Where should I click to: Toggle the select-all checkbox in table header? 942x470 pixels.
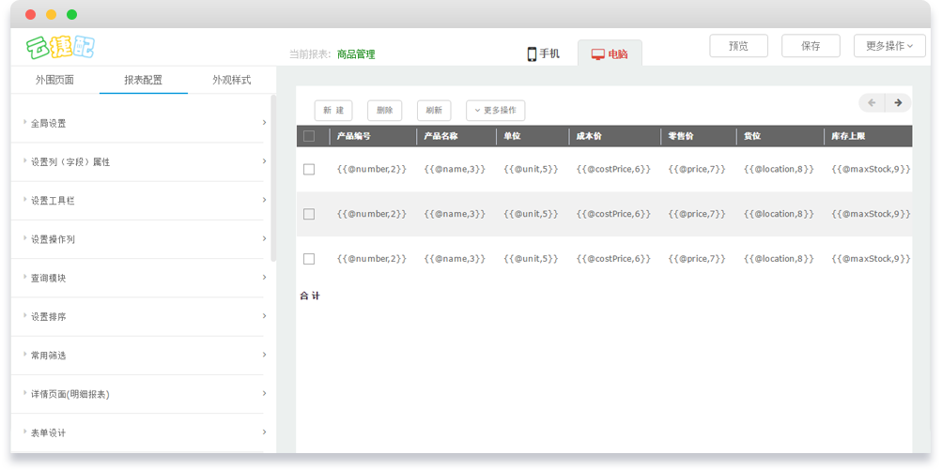click(309, 136)
